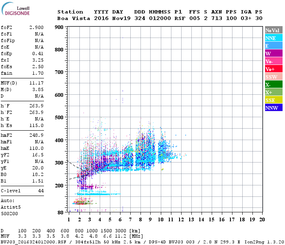The image size is (285, 245).
Task: Click the 20 MHz frequency axis label
Action: coord(262,220)
